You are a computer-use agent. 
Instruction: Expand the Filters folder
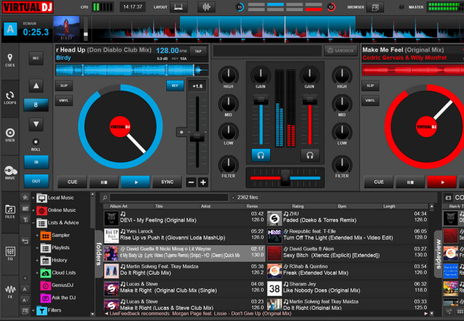tap(33, 310)
